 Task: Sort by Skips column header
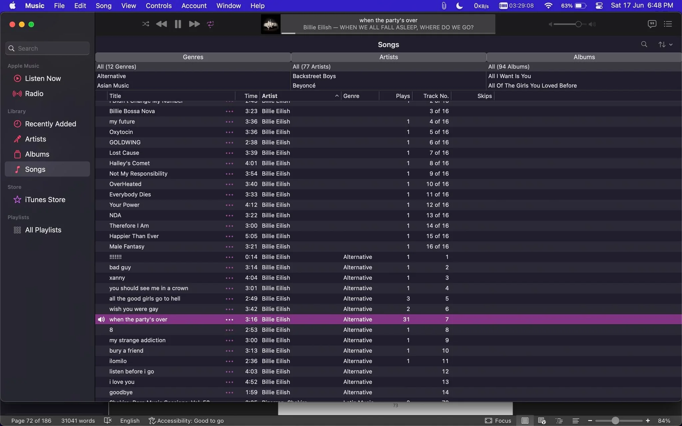pyautogui.click(x=473, y=96)
